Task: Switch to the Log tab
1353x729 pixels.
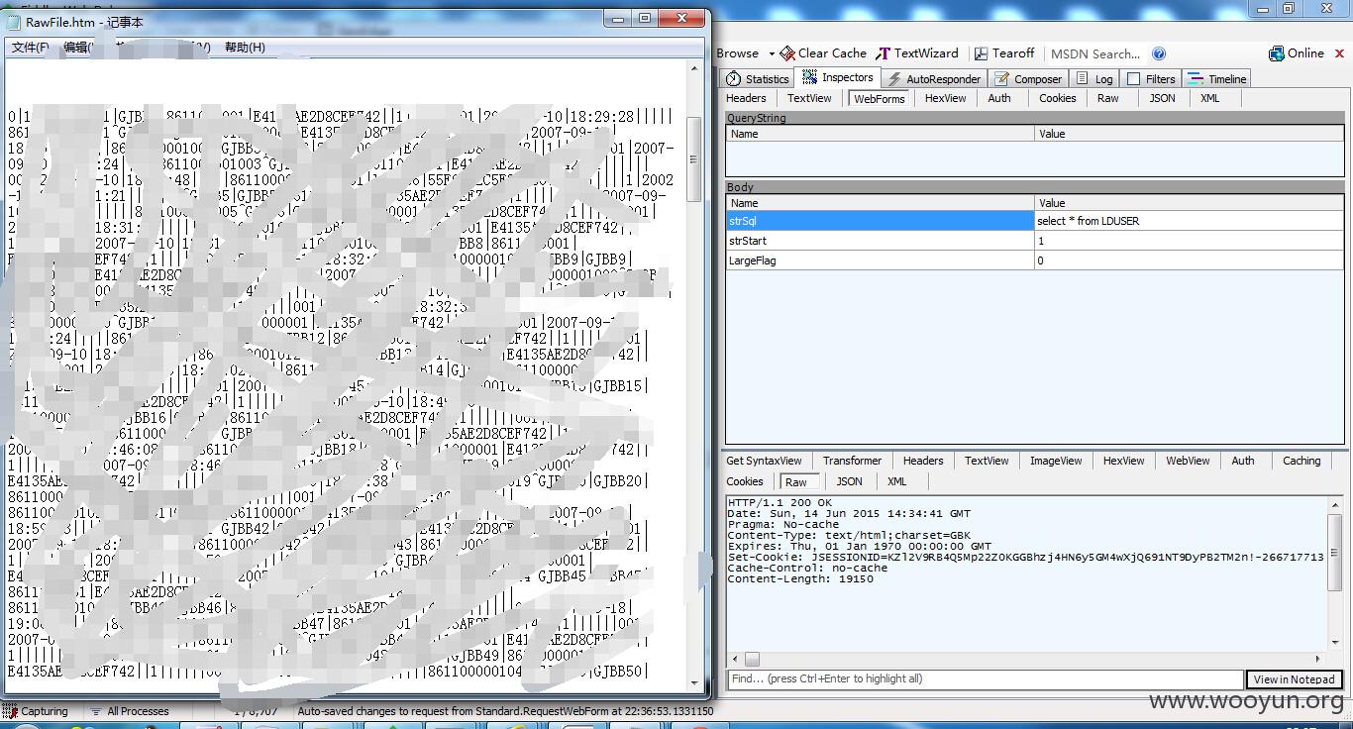Action: 1094,79
